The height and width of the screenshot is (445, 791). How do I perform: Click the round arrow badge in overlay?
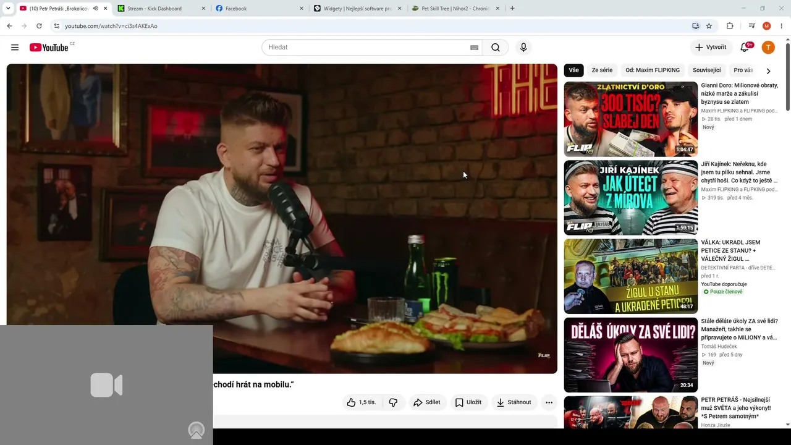coord(197,430)
